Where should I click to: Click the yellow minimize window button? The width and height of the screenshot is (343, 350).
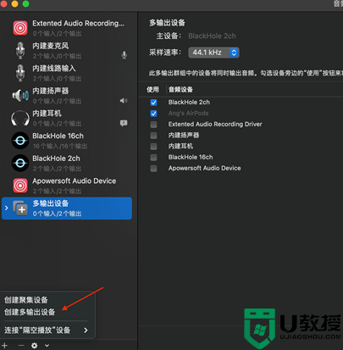[14, 3]
